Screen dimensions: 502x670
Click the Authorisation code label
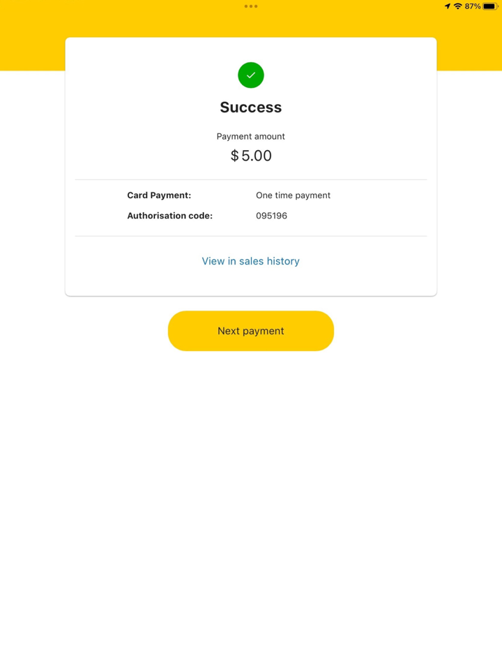169,216
